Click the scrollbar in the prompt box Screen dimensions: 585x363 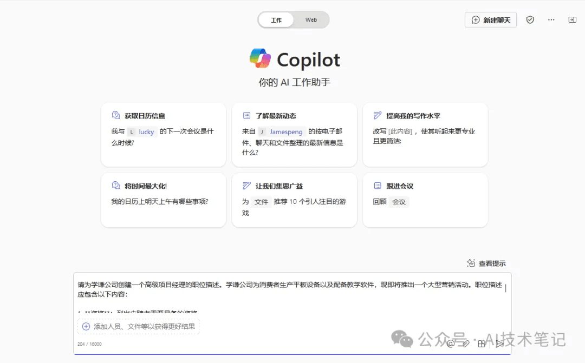click(x=505, y=288)
